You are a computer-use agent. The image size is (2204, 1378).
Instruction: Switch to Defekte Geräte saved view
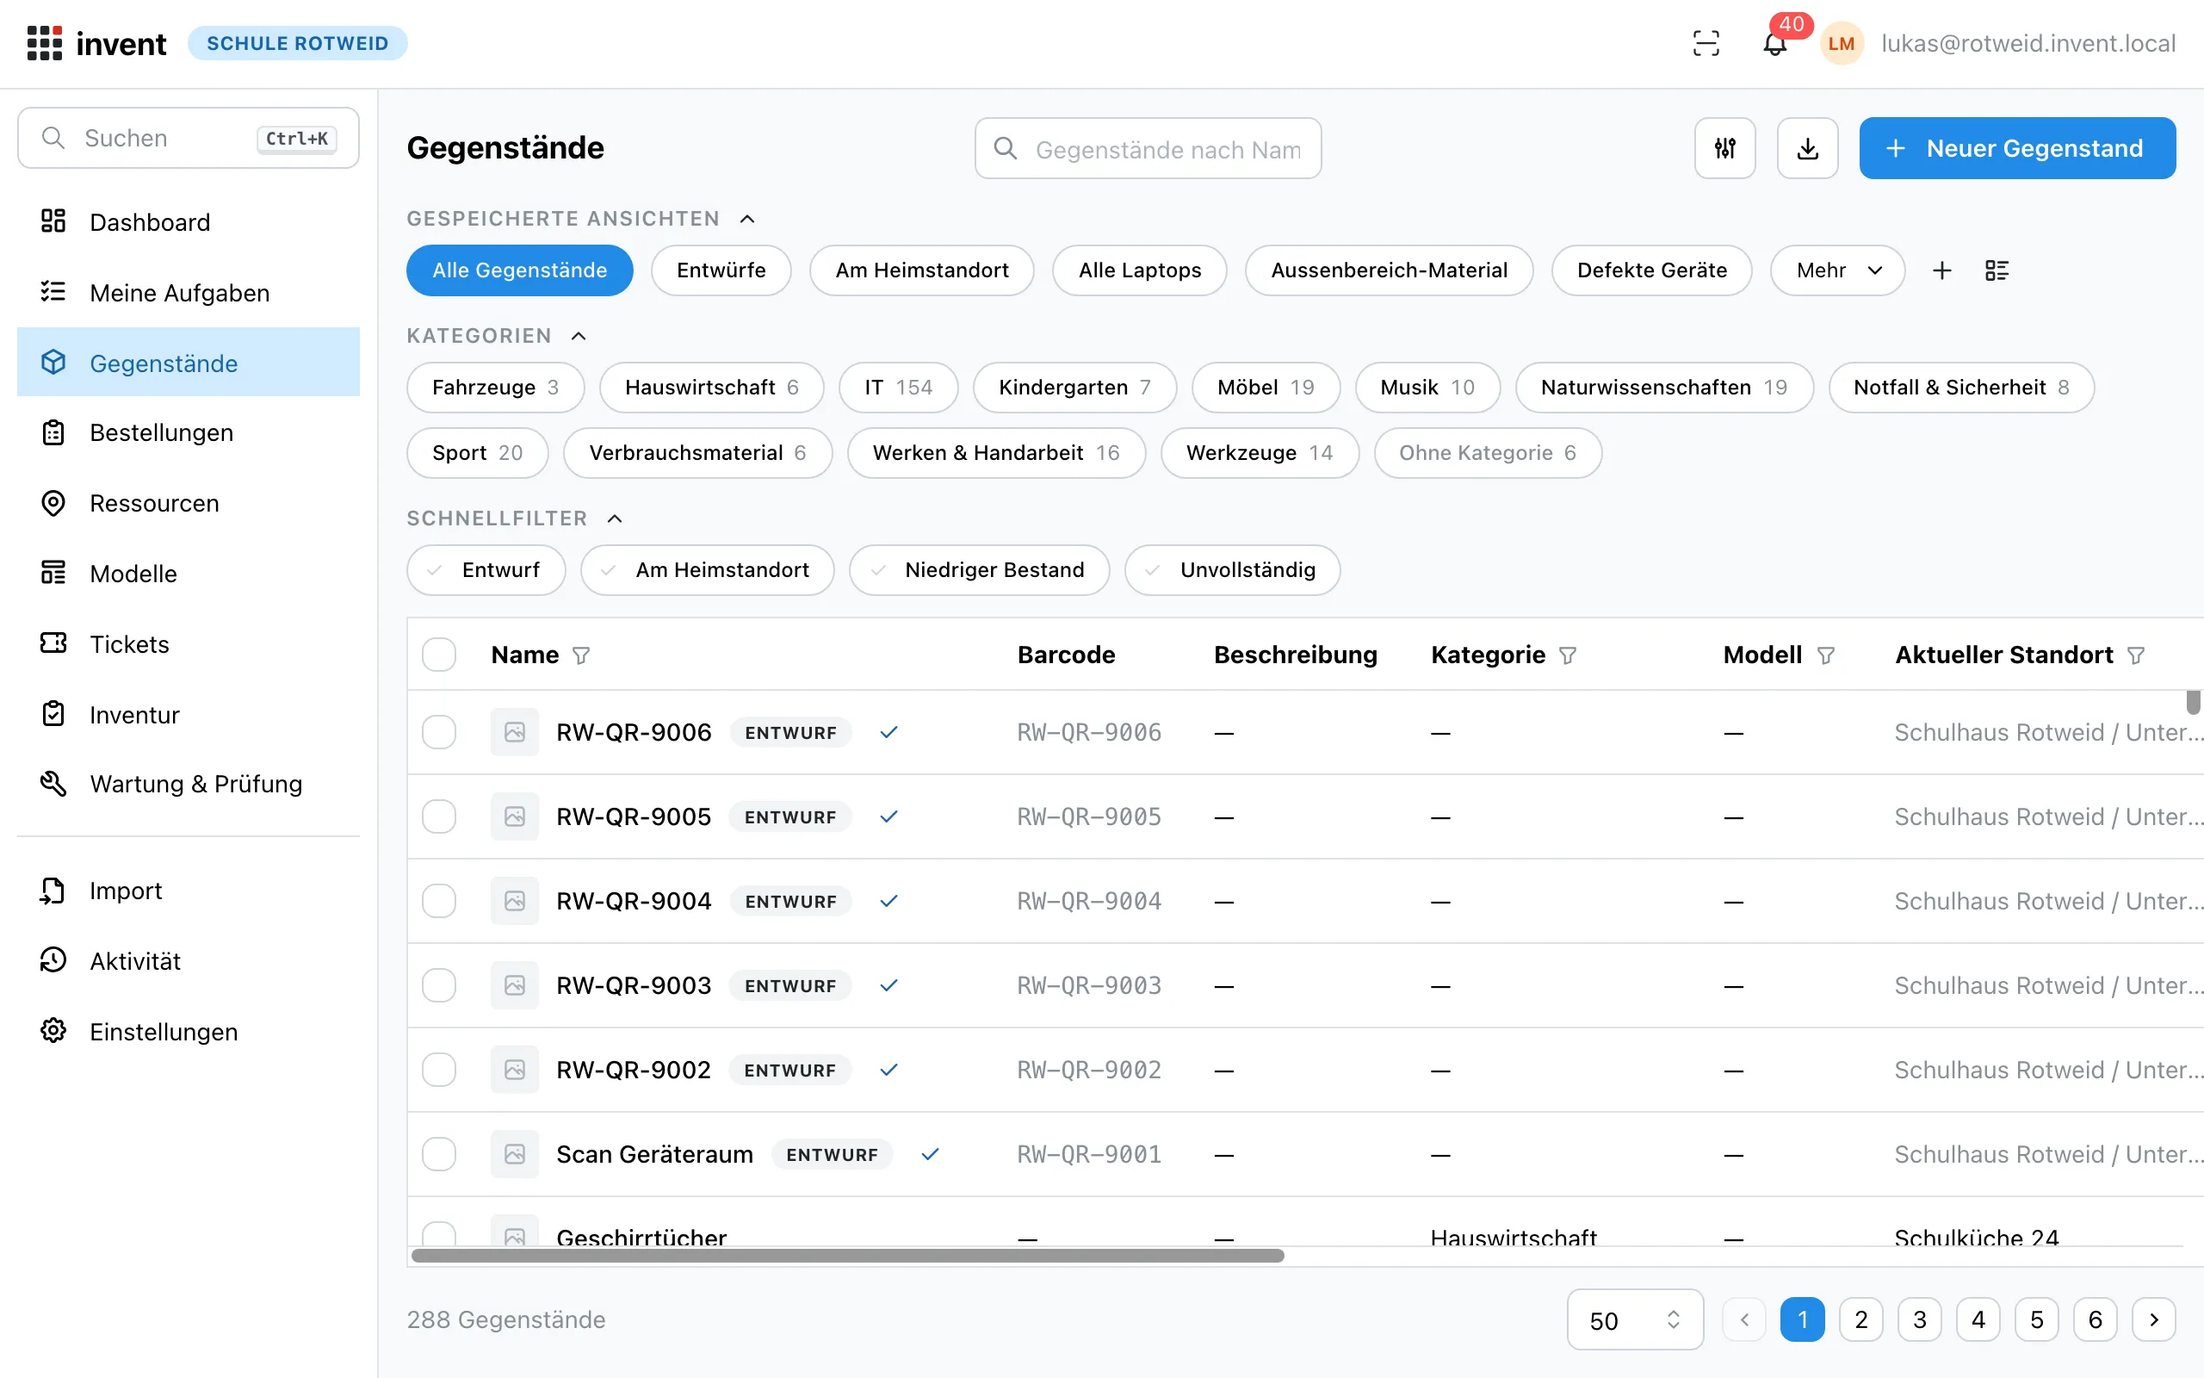1651,270
